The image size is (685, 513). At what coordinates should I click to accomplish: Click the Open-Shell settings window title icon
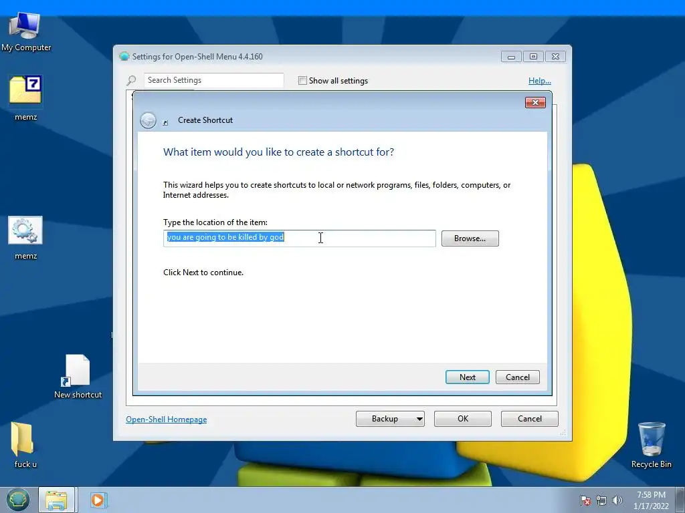coord(124,56)
